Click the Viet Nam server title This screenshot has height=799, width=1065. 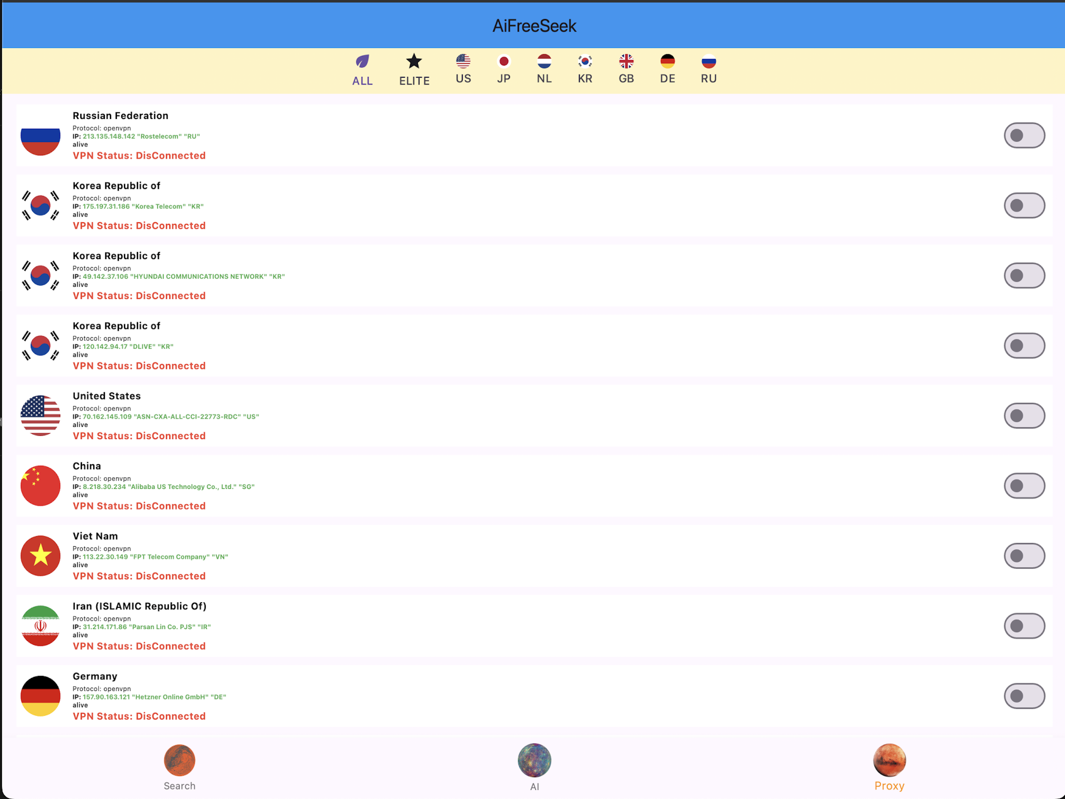96,536
